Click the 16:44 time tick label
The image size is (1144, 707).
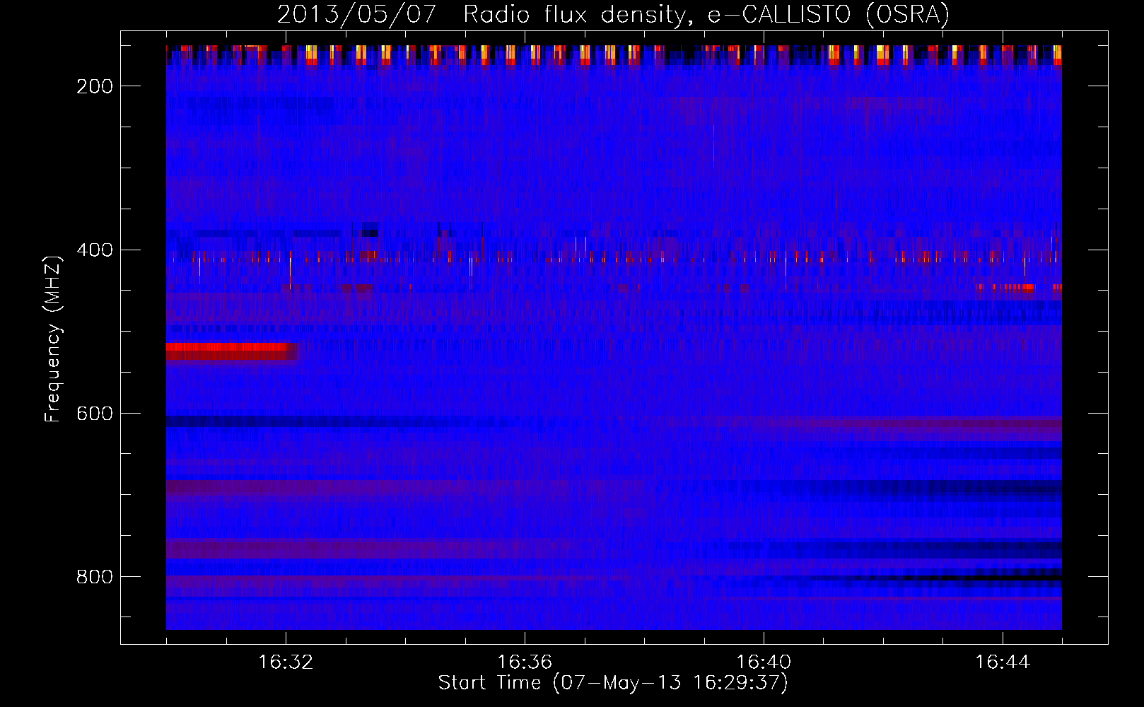click(1003, 662)
